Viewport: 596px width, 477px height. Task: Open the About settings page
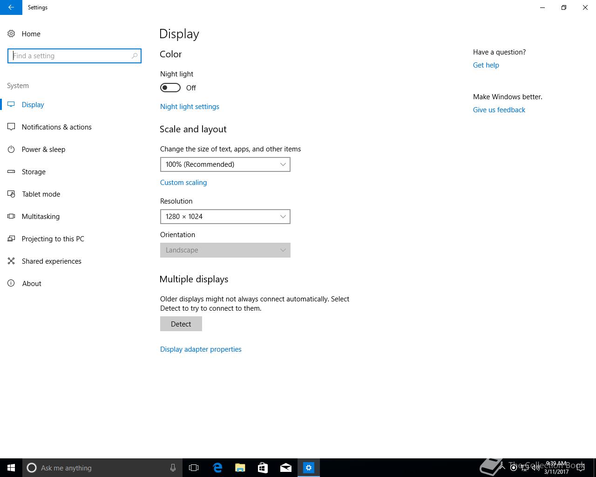[32, 284]
